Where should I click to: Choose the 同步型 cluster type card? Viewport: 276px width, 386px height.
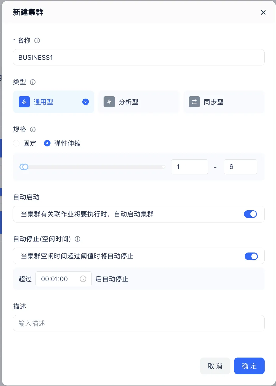[224, 102]
